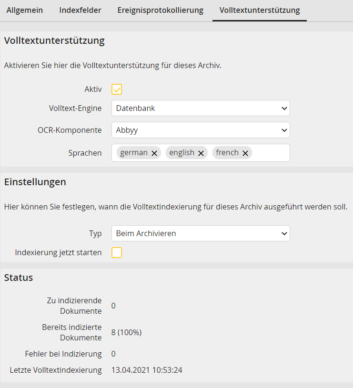Viewport: 353px width, 388px height.
Task: Click the Volltext-Engine dropdown arrow
Action: pyautogui.click(x=283, y=108)
